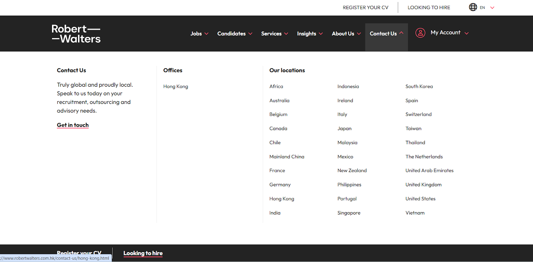
Task: Select Hong Kong under Our locations
Action: coord(281,199)
